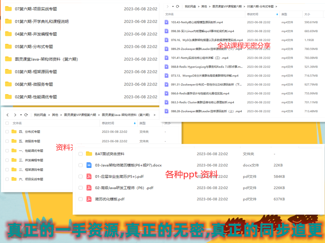Sort by 类型 column in bottom-left window

[143, 123]
